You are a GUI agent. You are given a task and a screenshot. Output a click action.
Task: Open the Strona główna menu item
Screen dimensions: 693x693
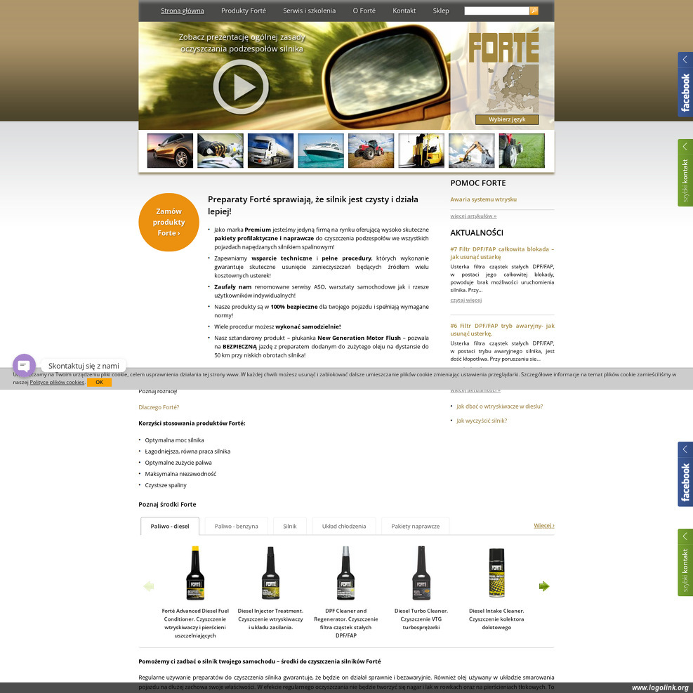click(x=183, y=11)
